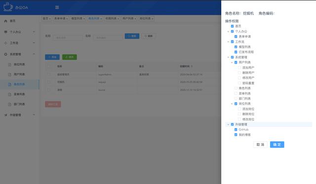Click the blue add button above table

52,57
